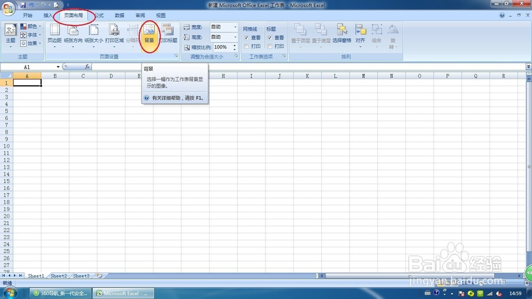This screenshot has width=532, height=299.
Task: Choose paper Orientation (纸张方向)
Action: click(73, 36)
